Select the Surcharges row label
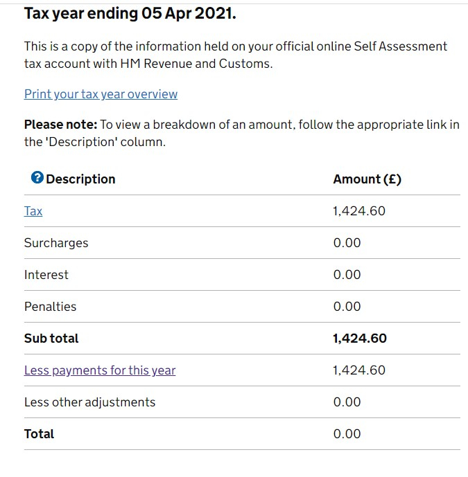The width and height of the screenshot is (468, 477). (x=56, y=243)
